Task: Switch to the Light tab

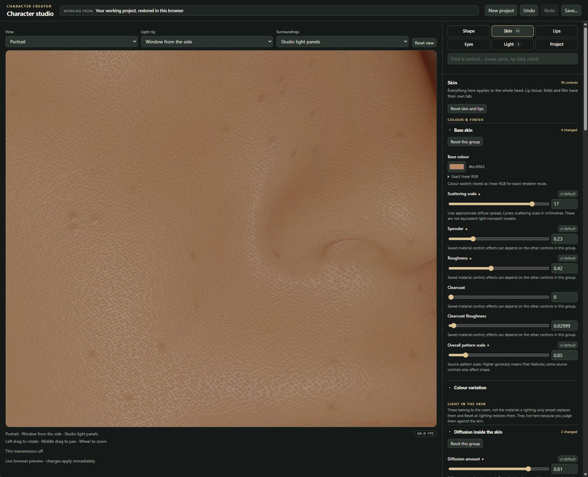Action: [x=513, y=45]
